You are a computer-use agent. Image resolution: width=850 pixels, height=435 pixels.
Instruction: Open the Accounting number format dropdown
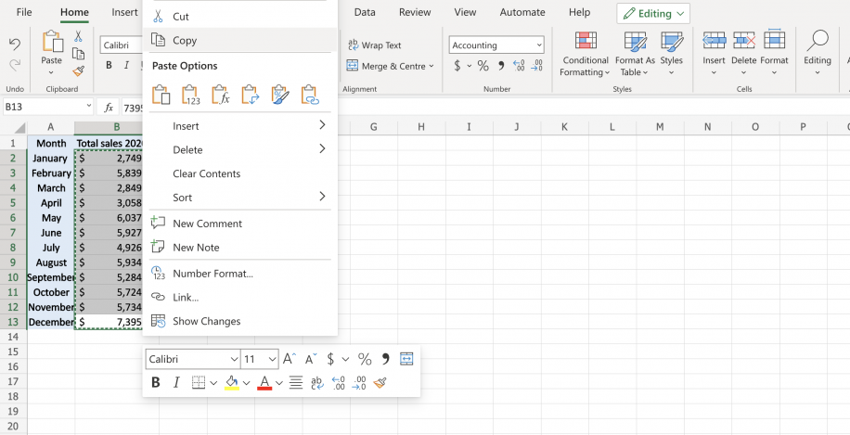click(539, 45)
